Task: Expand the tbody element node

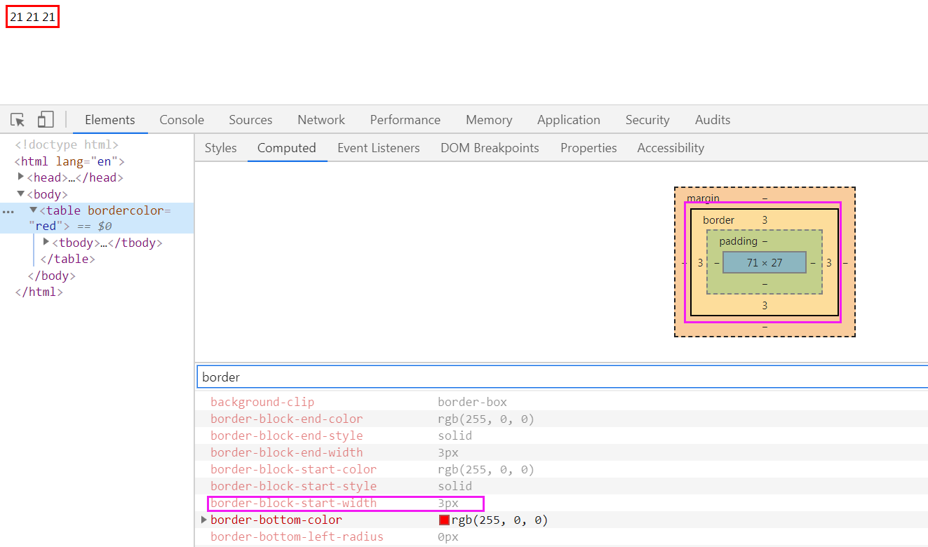Action: [46, 242]
